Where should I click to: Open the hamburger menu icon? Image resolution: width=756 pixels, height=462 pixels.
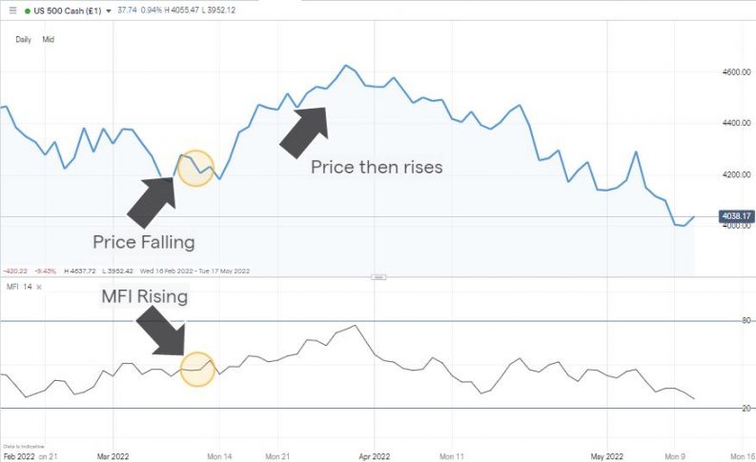point(12,10)
